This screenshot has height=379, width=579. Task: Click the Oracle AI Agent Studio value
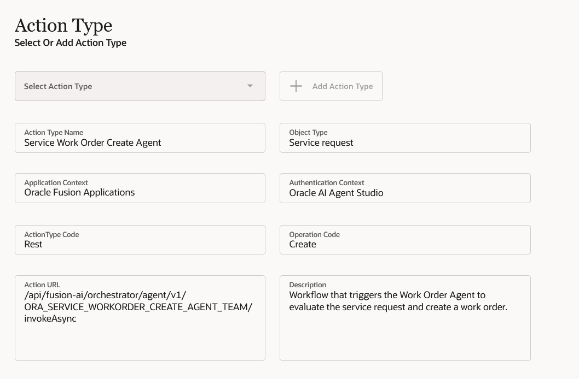pyautogui.click(x=336, y=193)
